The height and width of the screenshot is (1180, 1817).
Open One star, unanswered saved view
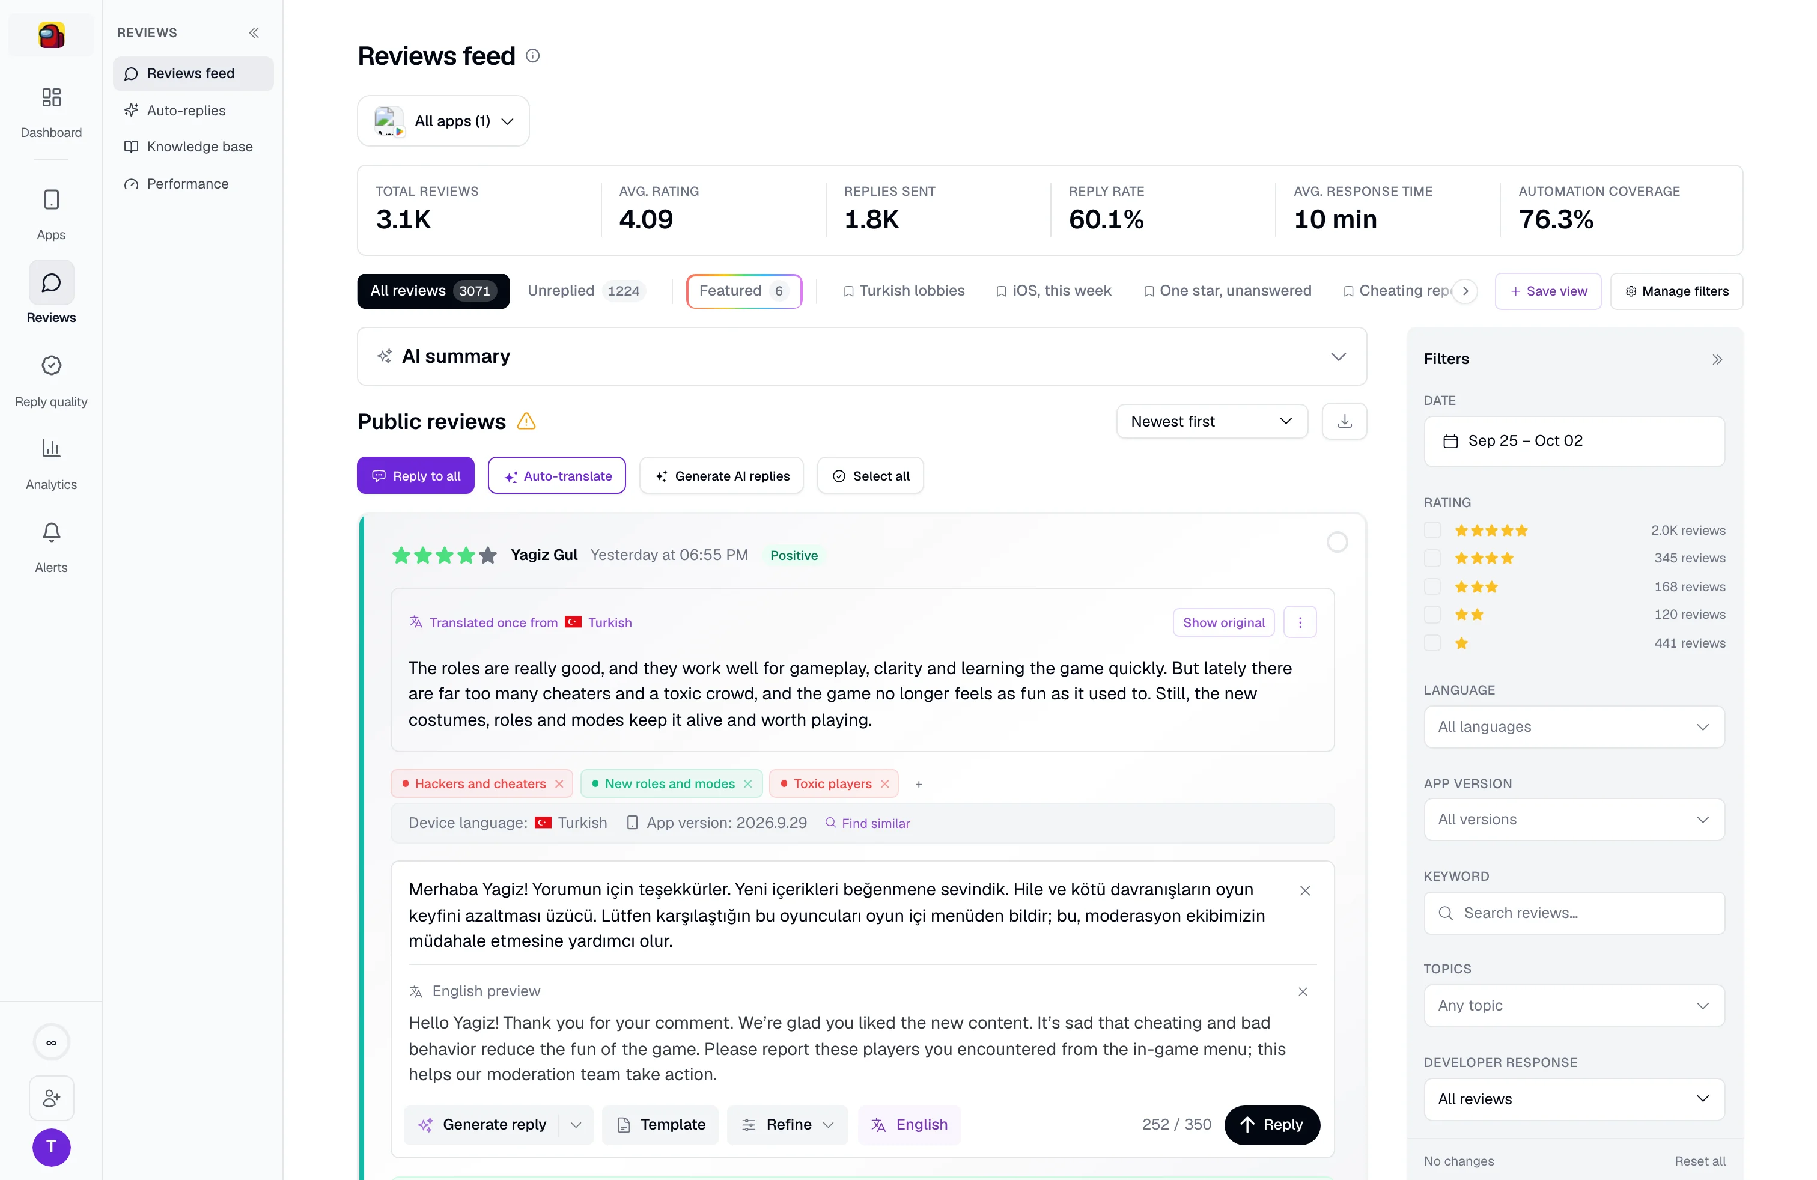tap(1228, 291)
